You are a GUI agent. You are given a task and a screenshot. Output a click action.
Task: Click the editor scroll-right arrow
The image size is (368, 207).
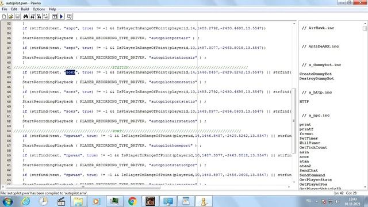pyautogui.click(x=289, y=187)
